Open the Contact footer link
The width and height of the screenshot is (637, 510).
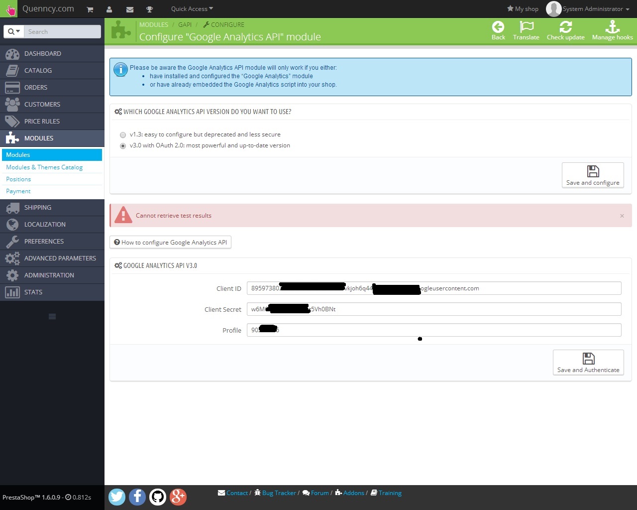pos(233,493)
